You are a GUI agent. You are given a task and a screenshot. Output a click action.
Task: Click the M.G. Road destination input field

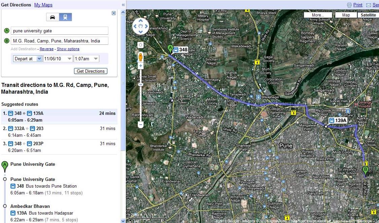60,41
